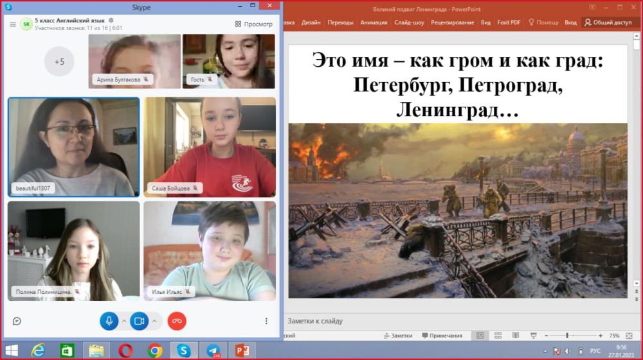This screenshot has width=643, height=360.
Task: Launch Internet Explorer from taskbar
Action: [38, 350]
